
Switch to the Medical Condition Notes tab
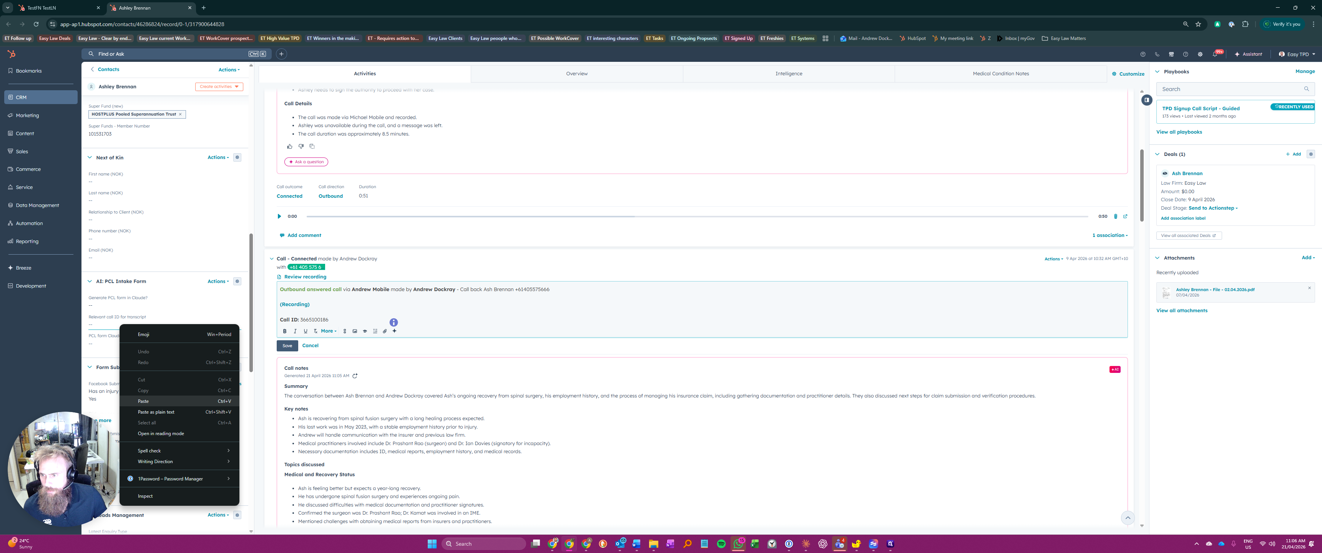(1000, 74)
